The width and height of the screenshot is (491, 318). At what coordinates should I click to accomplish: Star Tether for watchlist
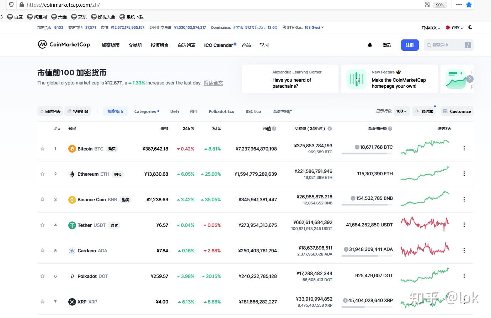tap(43, 225)
